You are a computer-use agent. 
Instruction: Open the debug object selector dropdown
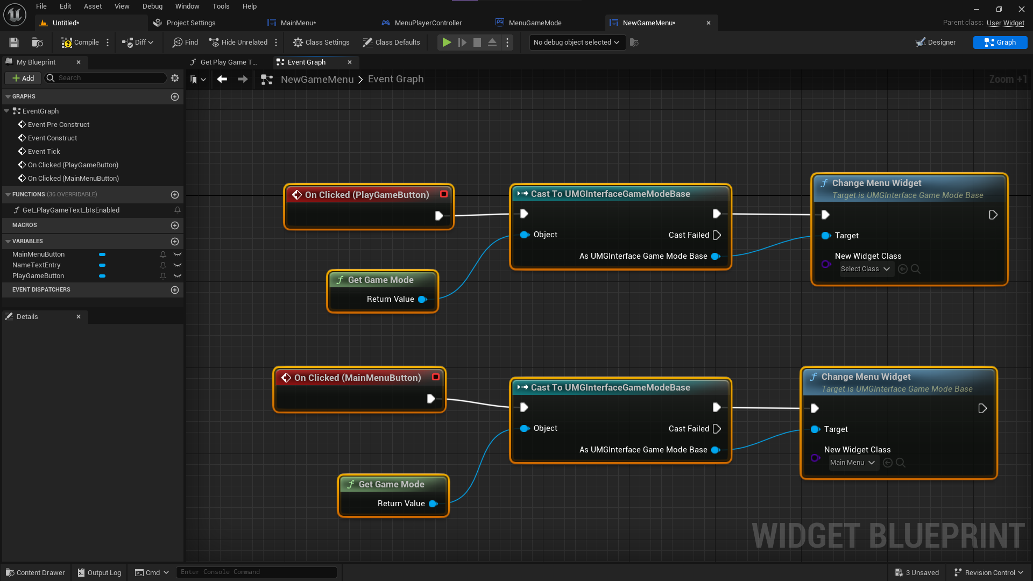576,42
